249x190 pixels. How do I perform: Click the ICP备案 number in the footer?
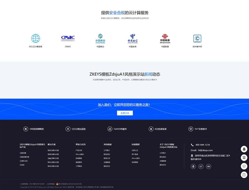[x=37, y=184]
